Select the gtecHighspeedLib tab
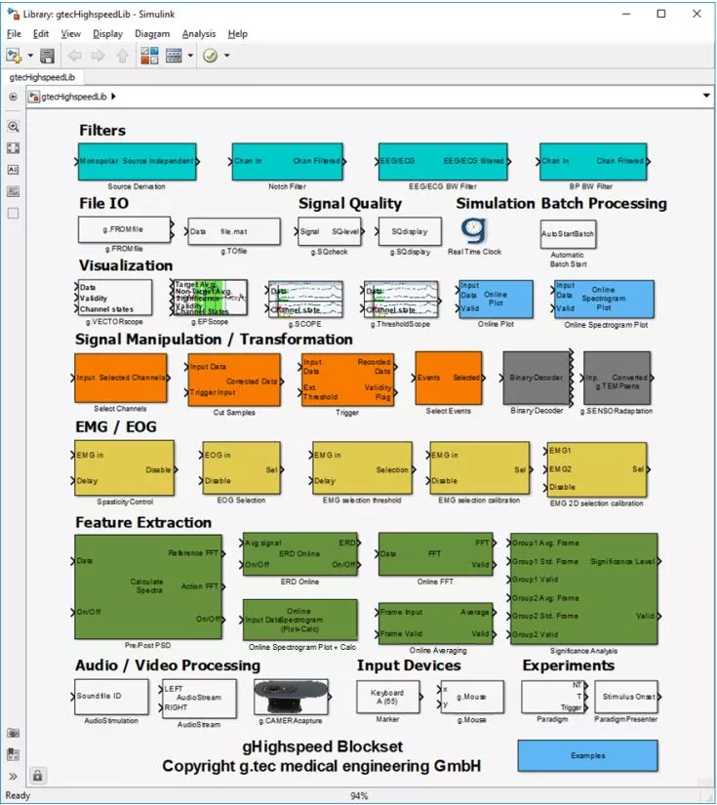 pos(42,76)
